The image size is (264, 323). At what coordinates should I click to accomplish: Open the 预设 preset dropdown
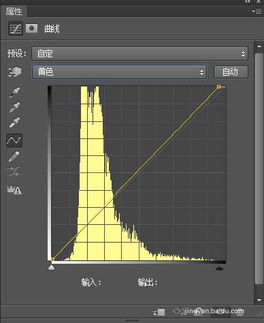[139, 54]
